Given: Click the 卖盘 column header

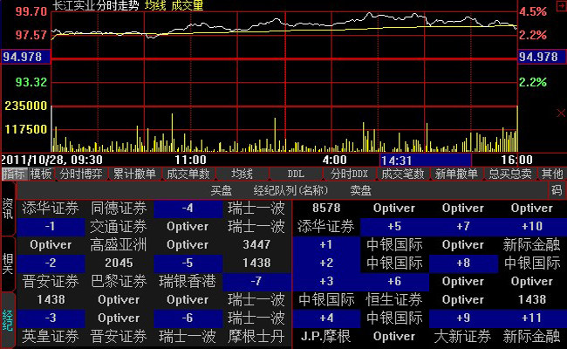Looking at the screenshot, I should click(360, 190).
